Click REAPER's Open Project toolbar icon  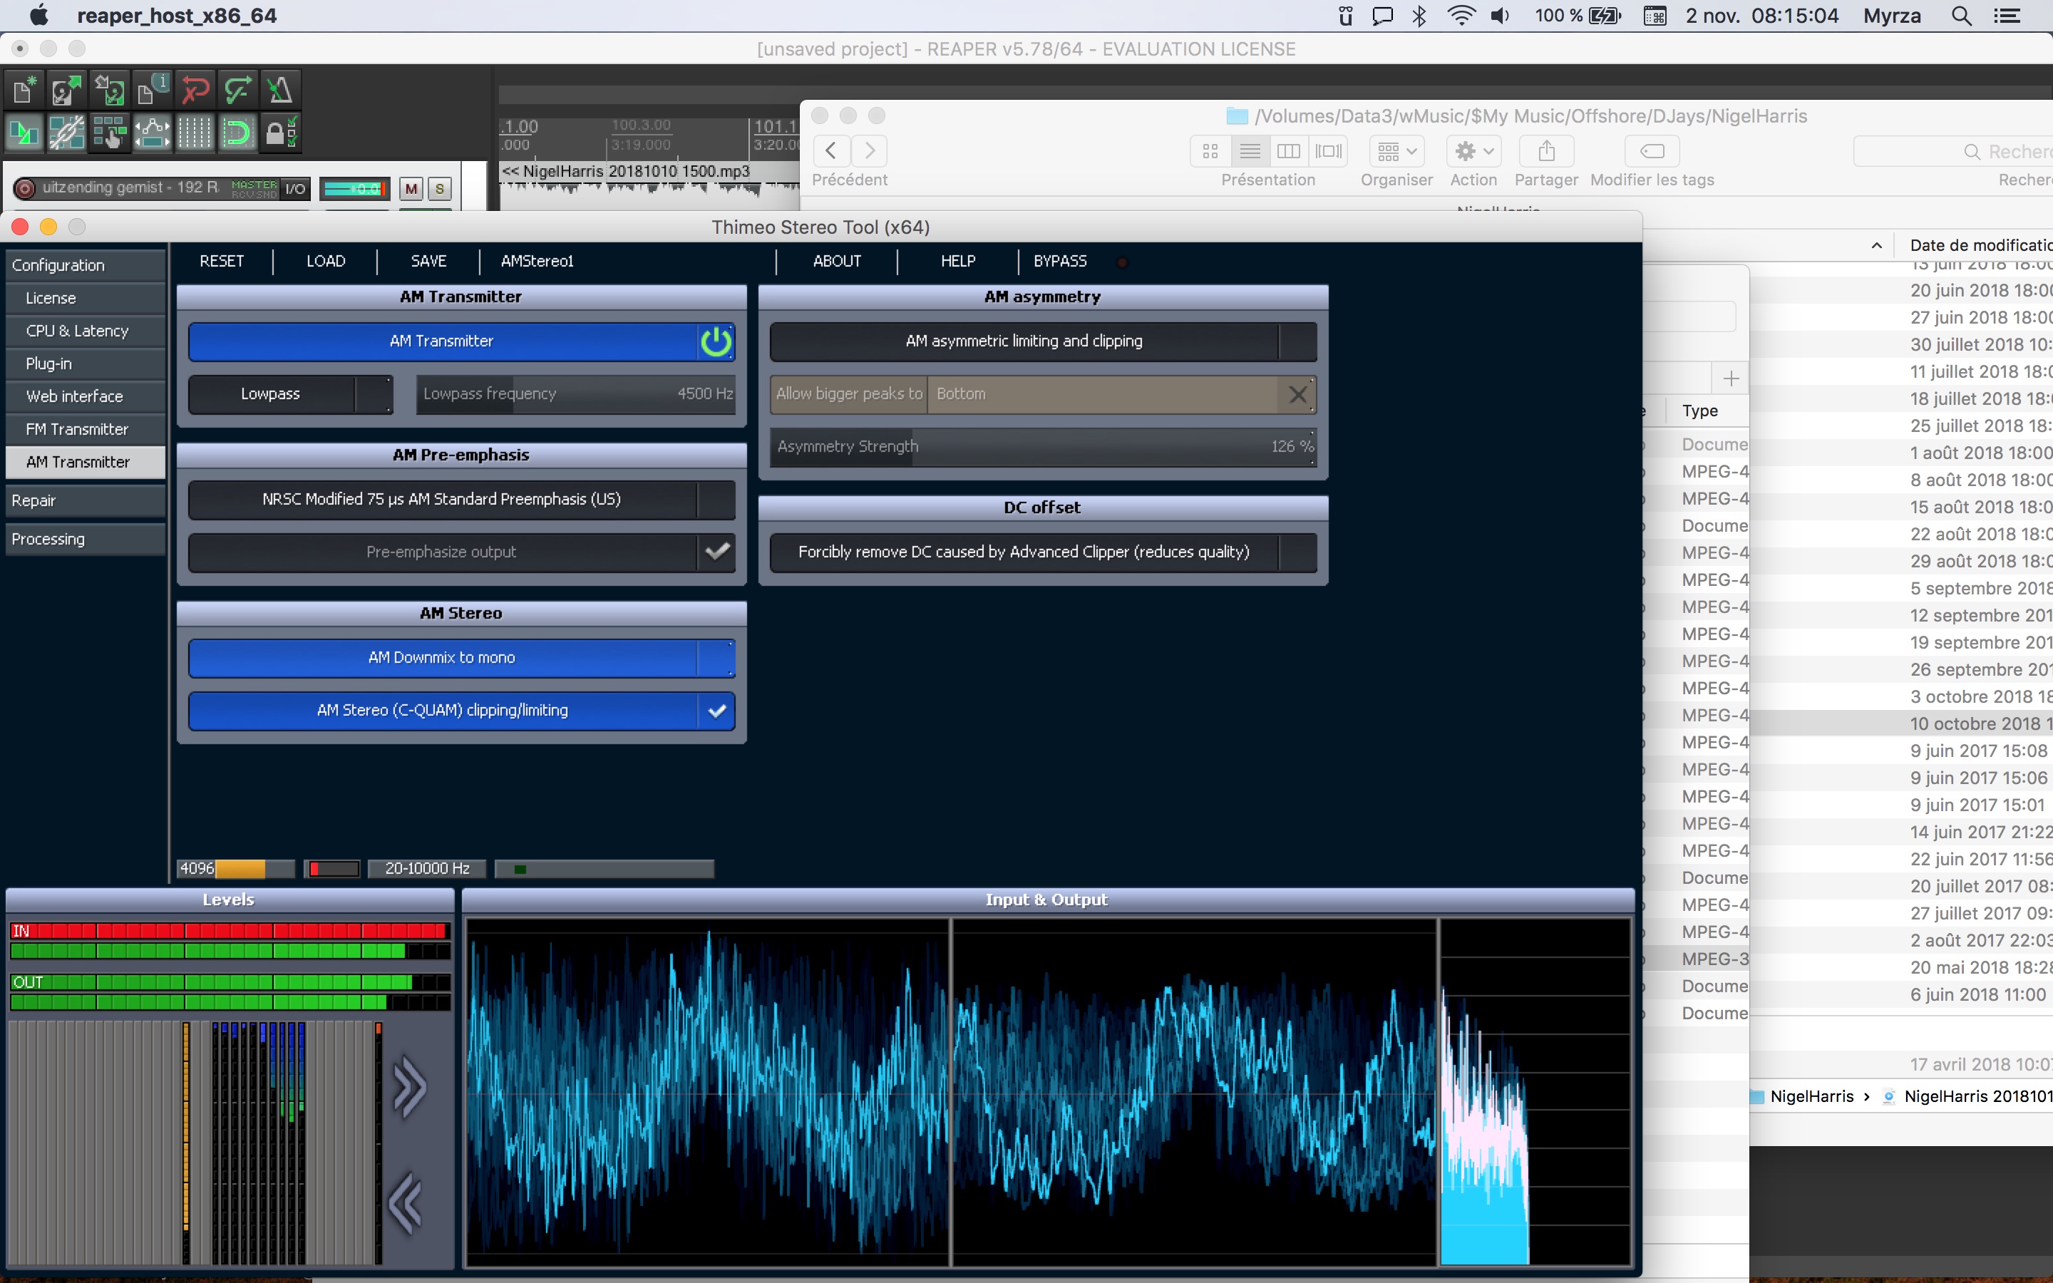67,89
